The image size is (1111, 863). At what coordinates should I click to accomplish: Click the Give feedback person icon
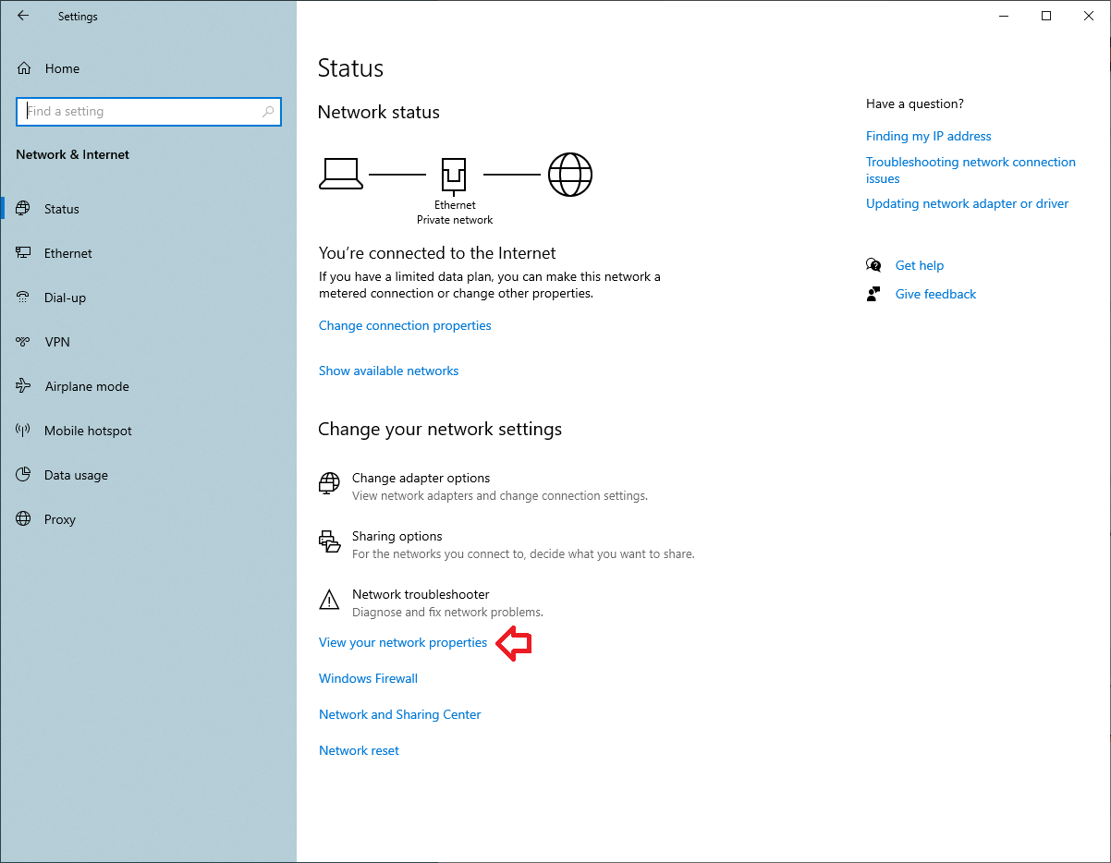click(873, 294)
